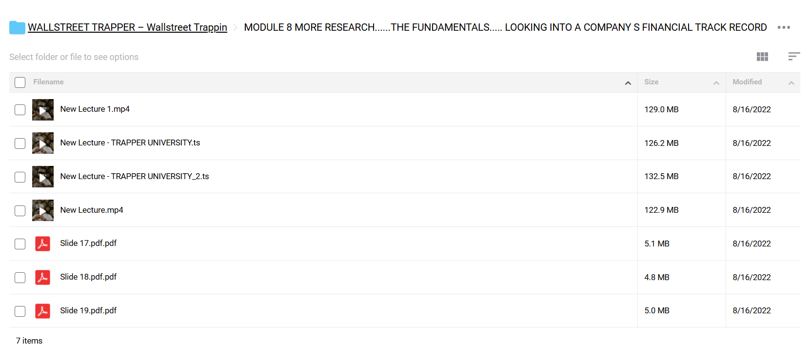Select checkbox for Slide 19.pdf.pdf
Image resolution: width=809 pixels, height=346 pixels.
click(x=20, y=311)
